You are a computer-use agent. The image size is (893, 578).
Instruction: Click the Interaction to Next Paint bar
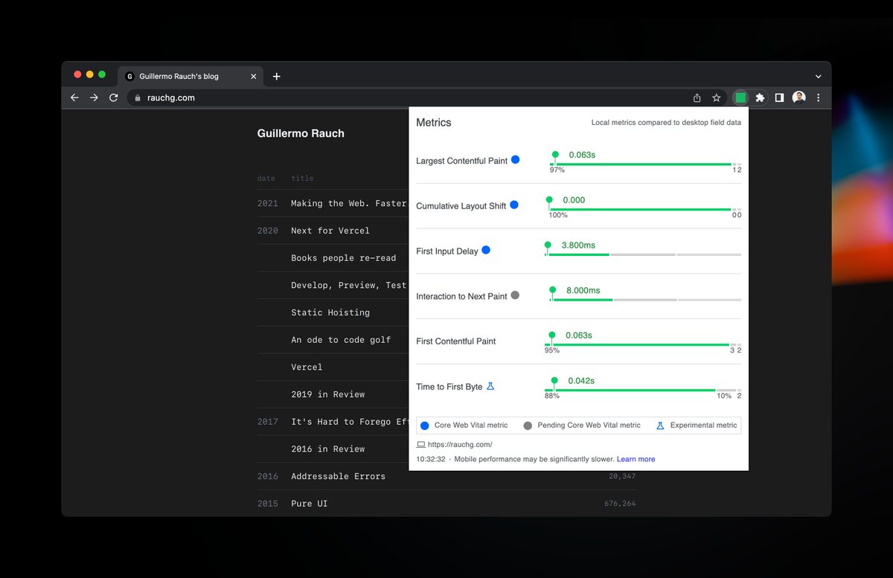[645, 300]
